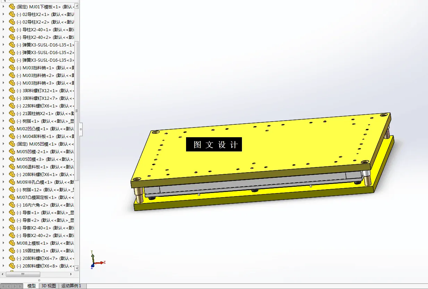Expand the MJ04卸料板<1> tree node
Image resolution: width=428 pixels, height=289 pixels.
tap(3, 136)
